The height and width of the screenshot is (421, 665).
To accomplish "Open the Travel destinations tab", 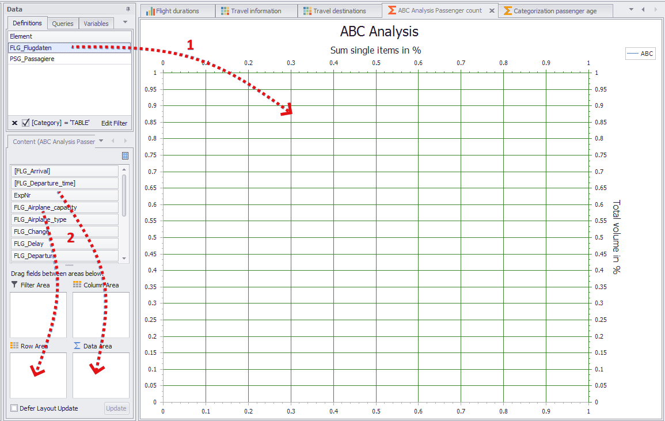I will coord(340,11).
